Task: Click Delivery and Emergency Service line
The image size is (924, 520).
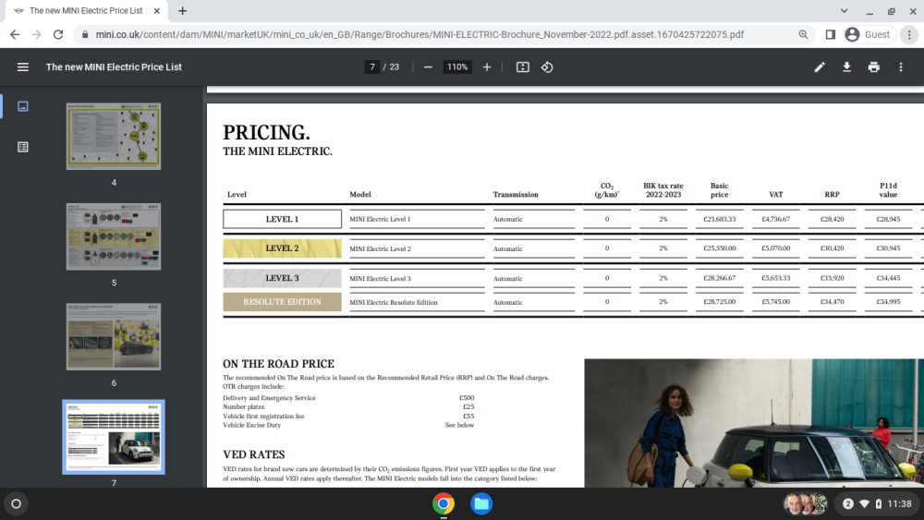Action: (269, 398)
